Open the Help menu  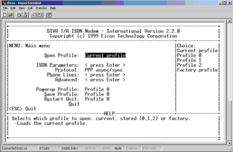pyautogui.click(x=53, y=8)
